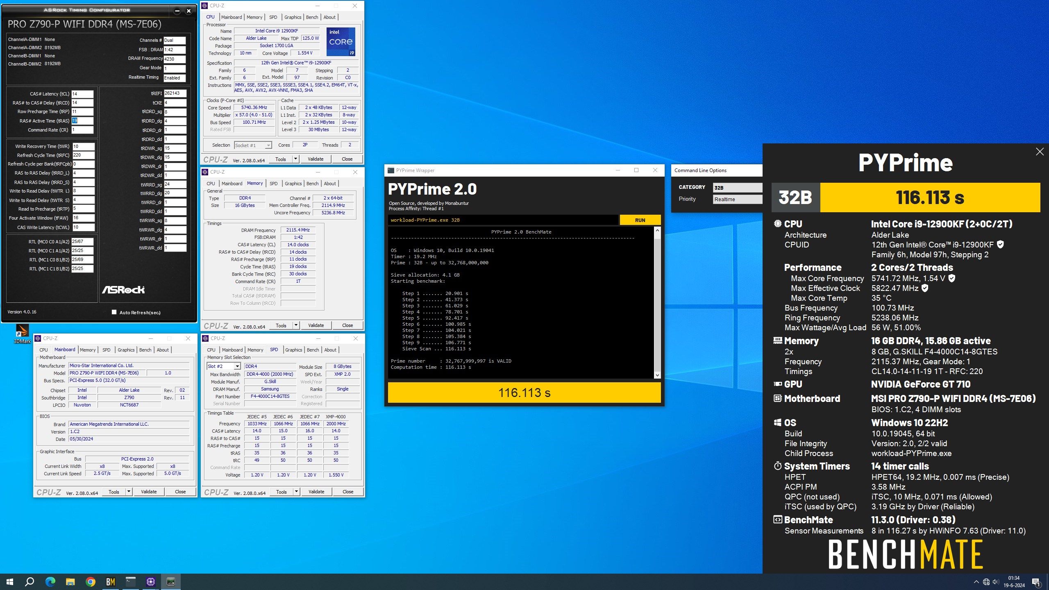The width and height of the screenshot is (1049, 590).
Task: Minimize the ASRock Timing Configurator
Action: click(x=177, y=11)
